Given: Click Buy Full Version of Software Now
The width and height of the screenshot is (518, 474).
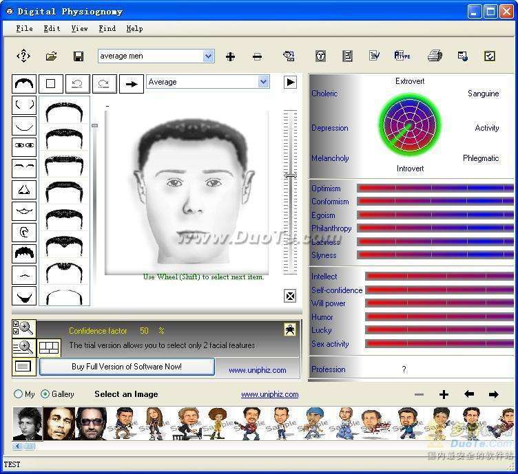Looking at the screenshot, I should (127, 367).
